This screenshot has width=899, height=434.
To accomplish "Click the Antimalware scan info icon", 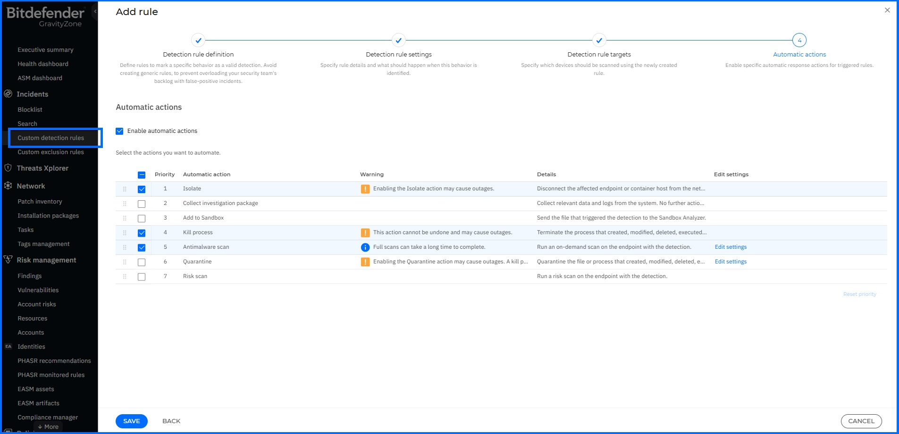I will click(x=364, y=246).
